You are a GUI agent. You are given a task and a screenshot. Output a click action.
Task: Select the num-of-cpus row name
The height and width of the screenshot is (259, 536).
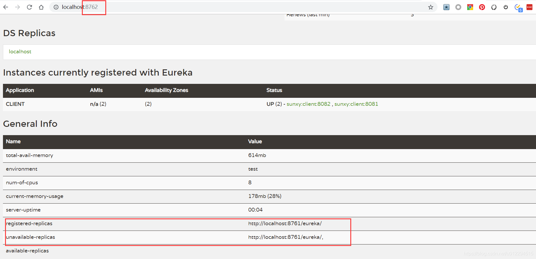pyautogui.click(x=22, y=183)
